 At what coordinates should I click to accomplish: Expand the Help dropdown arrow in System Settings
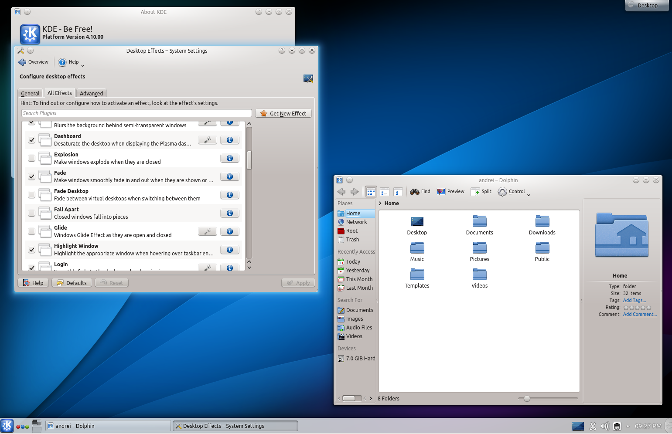[x=82, y=65]
